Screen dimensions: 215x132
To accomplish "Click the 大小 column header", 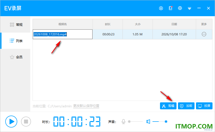I will point(138,24).
